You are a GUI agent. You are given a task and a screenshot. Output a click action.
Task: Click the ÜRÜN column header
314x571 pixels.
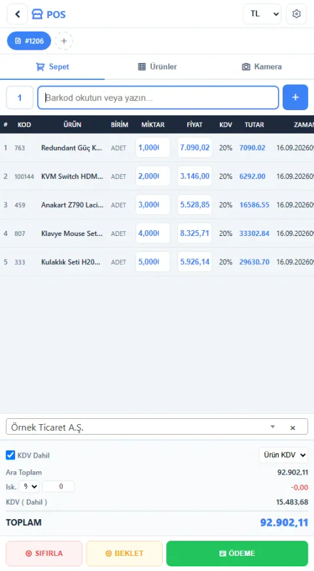73,125
